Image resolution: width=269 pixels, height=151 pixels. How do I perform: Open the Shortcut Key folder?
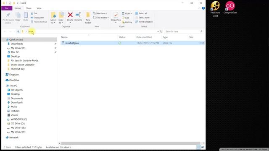[x=18, y=69]
